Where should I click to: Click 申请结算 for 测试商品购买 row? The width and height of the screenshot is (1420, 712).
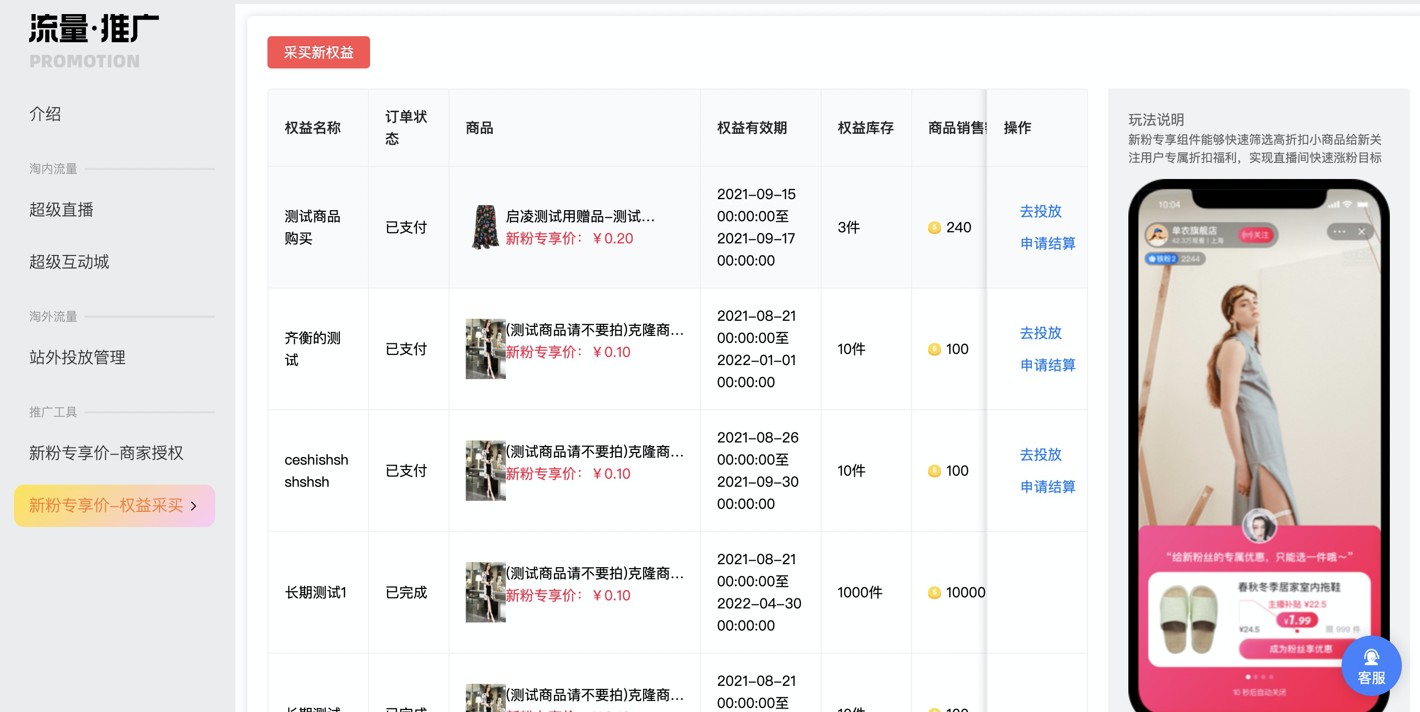click(x=1047, y=243)
